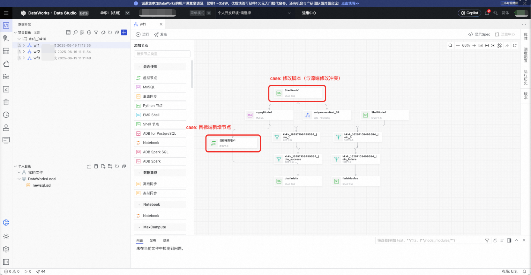This screenshot has height=275, width=531.
Task: Click the 运行 run button
Action: [x=142, y=34]
